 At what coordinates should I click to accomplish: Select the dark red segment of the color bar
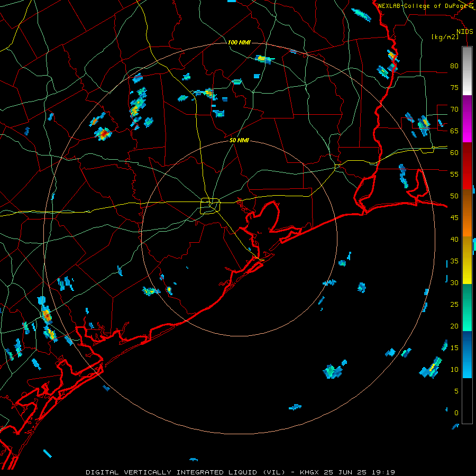[467, 166]
